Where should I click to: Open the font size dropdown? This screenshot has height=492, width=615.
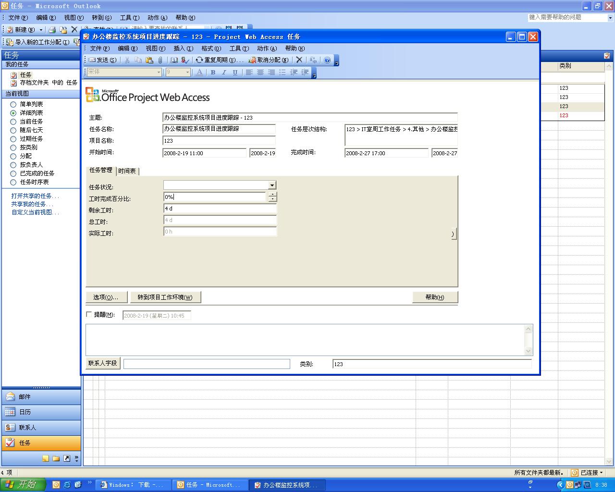tap(187, 72)
